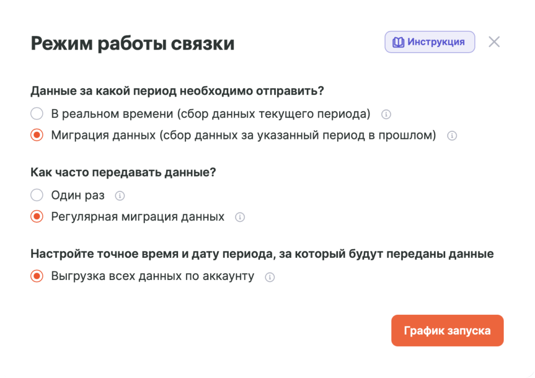Image resolution: width=535 pixels, height=378 pixels.
Task: Click info icon next to Регулярная миграция данных
Action: (240, 217)
